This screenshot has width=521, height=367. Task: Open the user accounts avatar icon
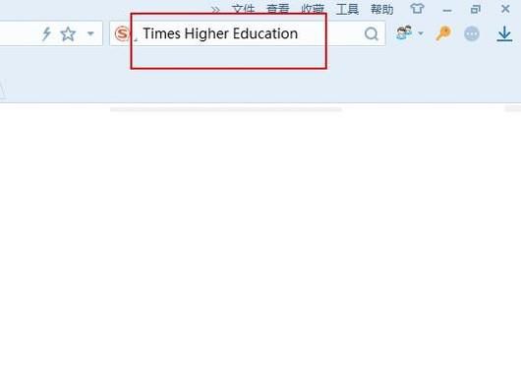(x=404, y=32)
